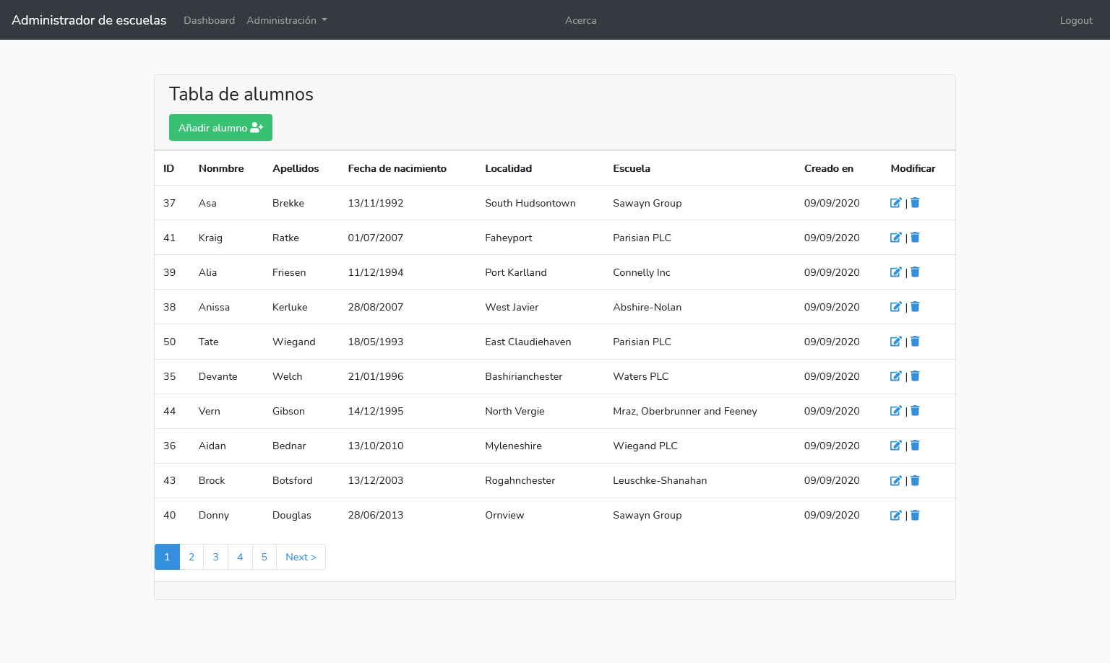This screenshot has width=1110, height=663.
Task: Edit Devante Welch student
Action: pos(896,376)
